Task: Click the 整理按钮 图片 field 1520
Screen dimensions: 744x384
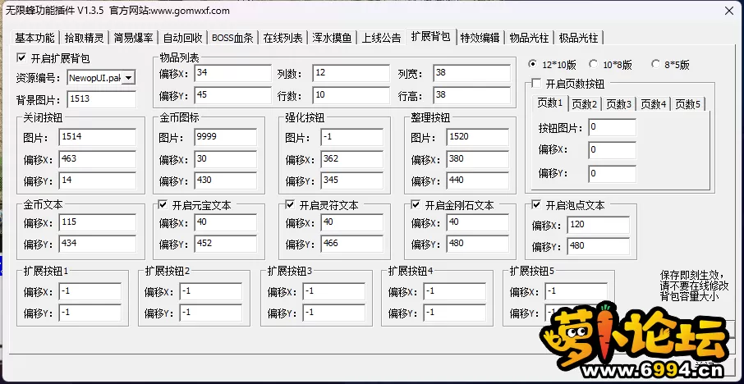Action: (477, 137)
